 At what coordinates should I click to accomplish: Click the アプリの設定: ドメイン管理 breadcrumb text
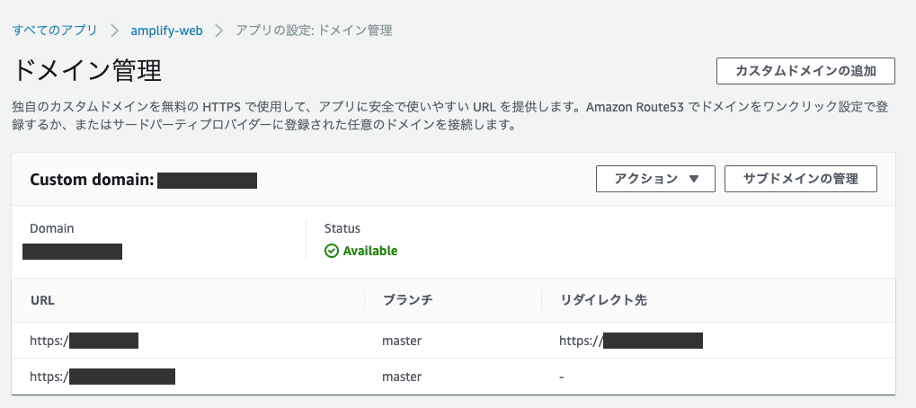point(314,30)
